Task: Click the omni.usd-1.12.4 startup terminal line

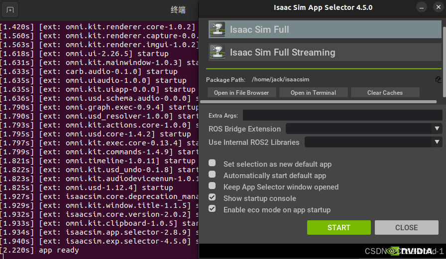Action: click(87, 188)
